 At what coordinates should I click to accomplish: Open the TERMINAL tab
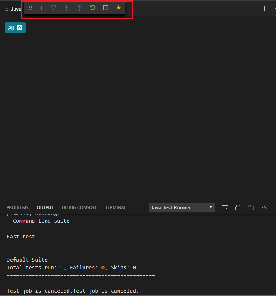coord(116,207)
